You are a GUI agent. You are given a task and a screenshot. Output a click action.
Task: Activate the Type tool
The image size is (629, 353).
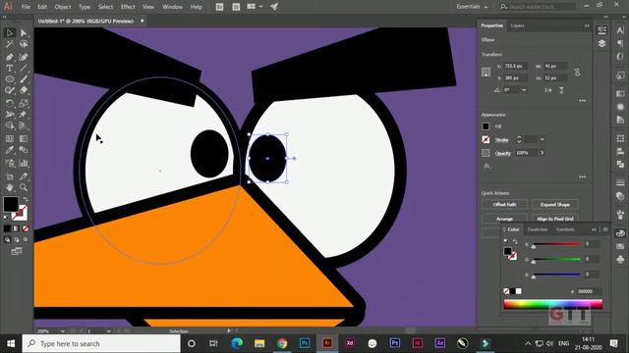pyautogui.click(x=10, y=69)
